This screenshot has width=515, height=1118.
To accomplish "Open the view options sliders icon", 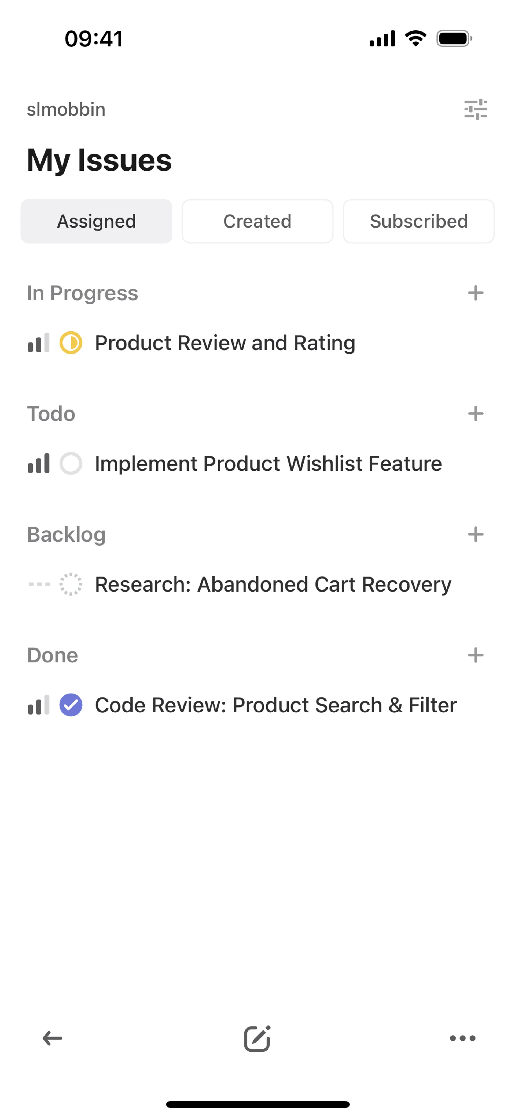I will pyautogui.click(x=476, y=109).
